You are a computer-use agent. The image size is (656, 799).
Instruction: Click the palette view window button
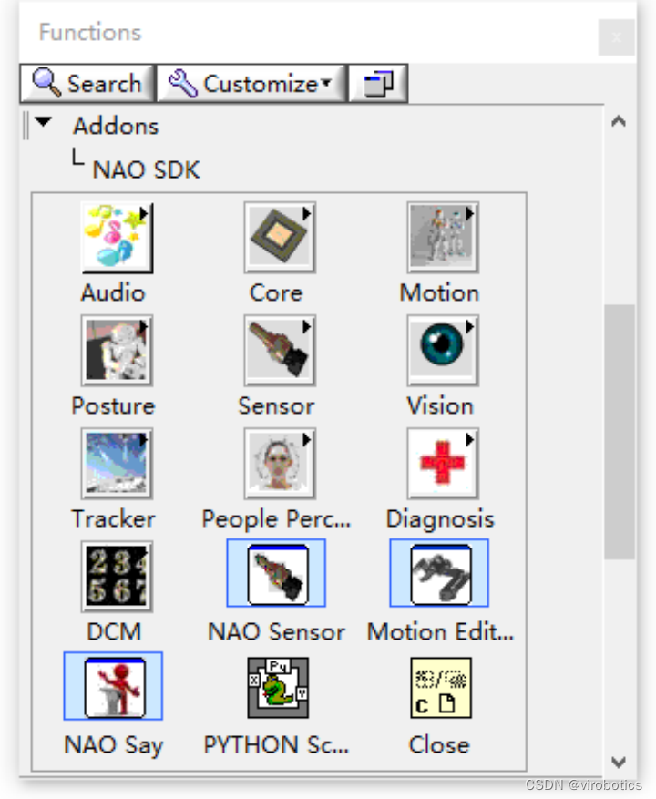point(378,83)
